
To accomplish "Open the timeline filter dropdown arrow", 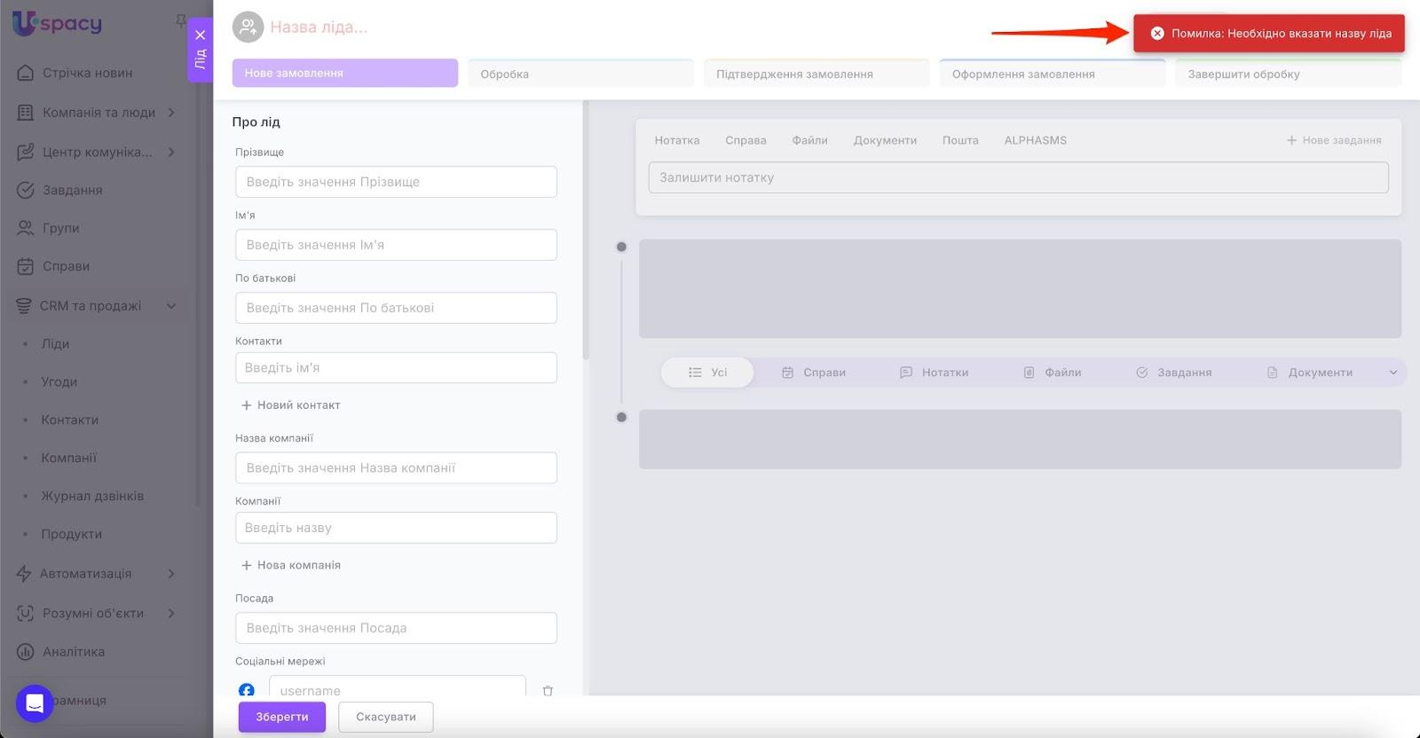I will (1392, 373).
